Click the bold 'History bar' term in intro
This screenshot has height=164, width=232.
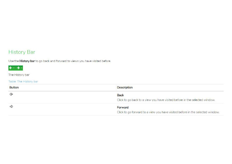27,61
